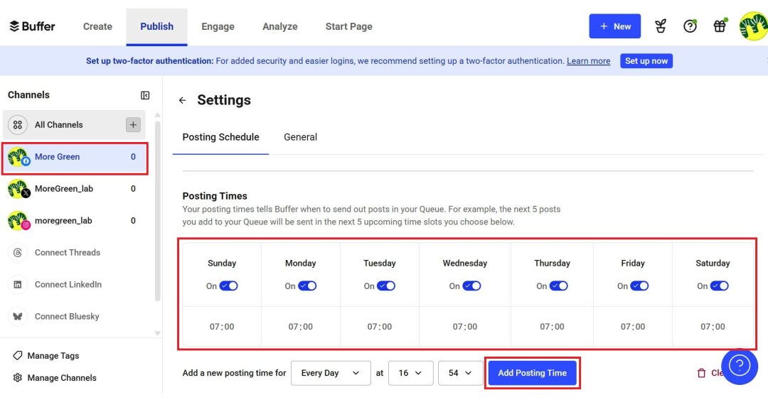This screenshot has height=402, width=768.
Task: Click the Thursday 07:00 time slot
Action: click(x=552, y=327)
